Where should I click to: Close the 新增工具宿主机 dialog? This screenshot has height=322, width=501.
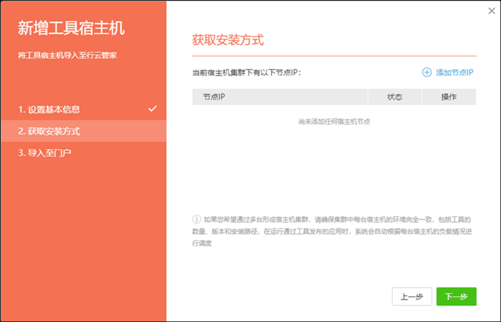pos(490,10)
